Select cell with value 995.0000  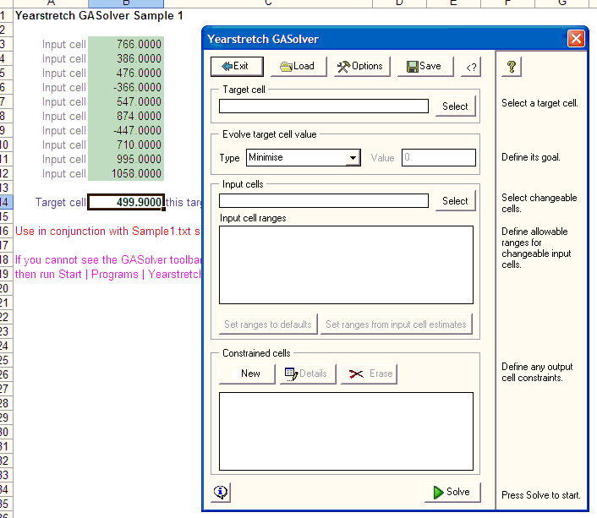point(126,159)
